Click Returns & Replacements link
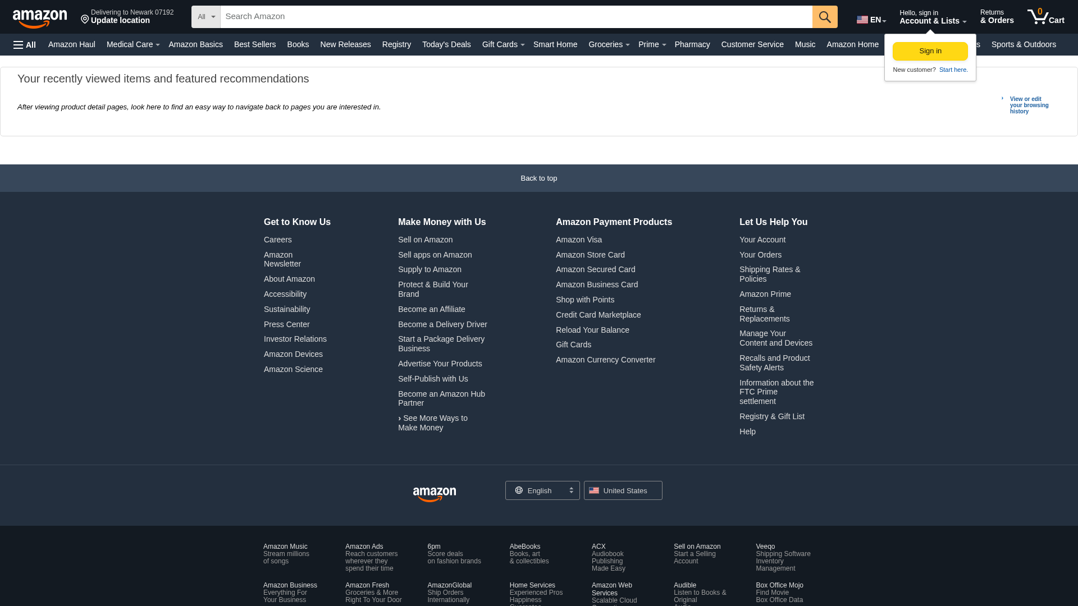The width and height of the screenshot is (1078, 606). coord(764,314)
